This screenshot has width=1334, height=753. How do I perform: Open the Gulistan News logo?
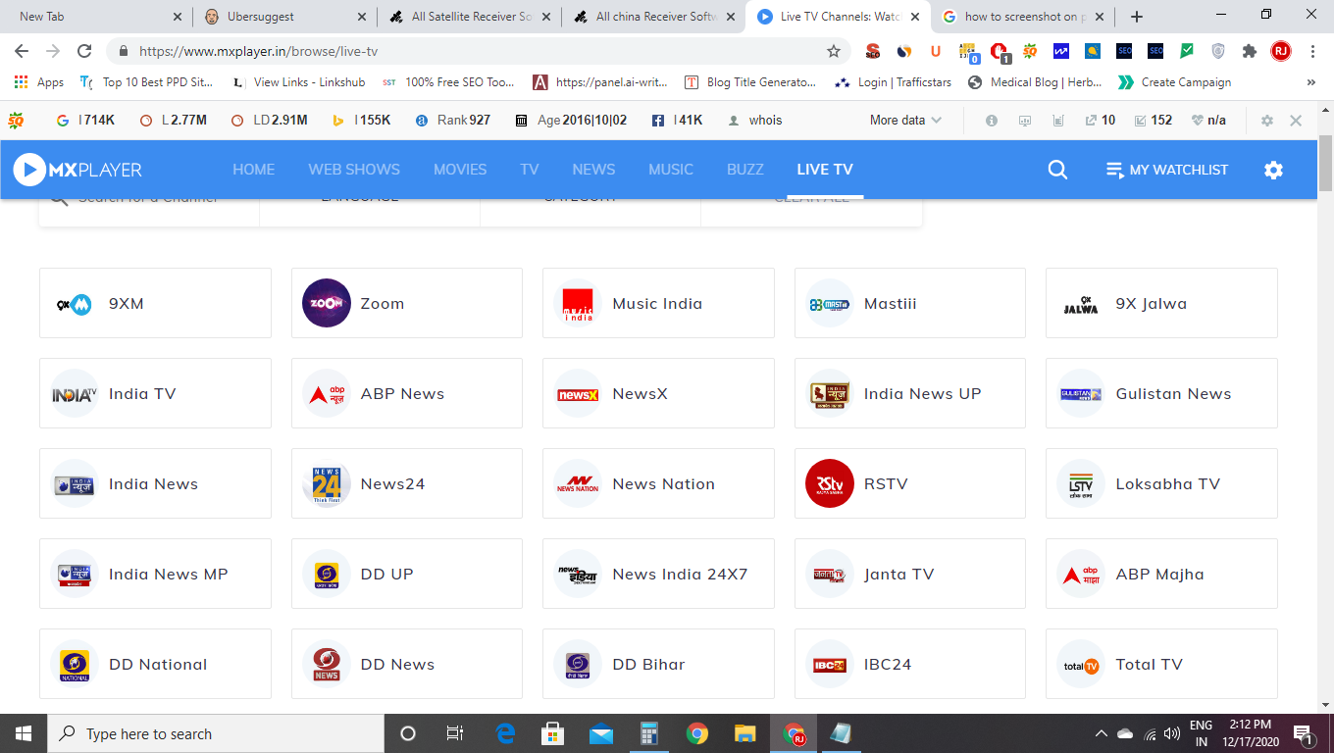click(x=1081, y=393)
